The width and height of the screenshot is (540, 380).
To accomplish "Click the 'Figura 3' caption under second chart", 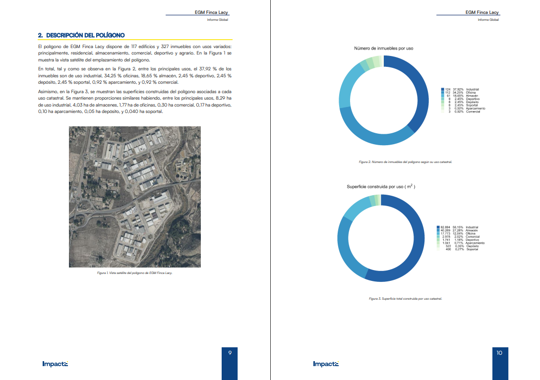I will click(x=405, y=299).
